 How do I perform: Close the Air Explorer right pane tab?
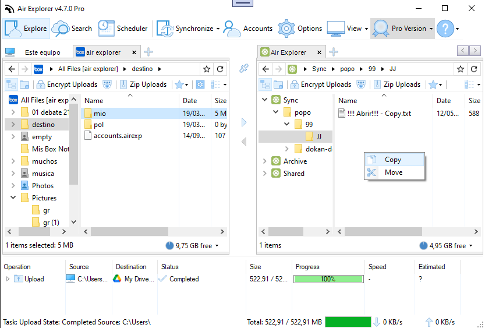(319, 52)
